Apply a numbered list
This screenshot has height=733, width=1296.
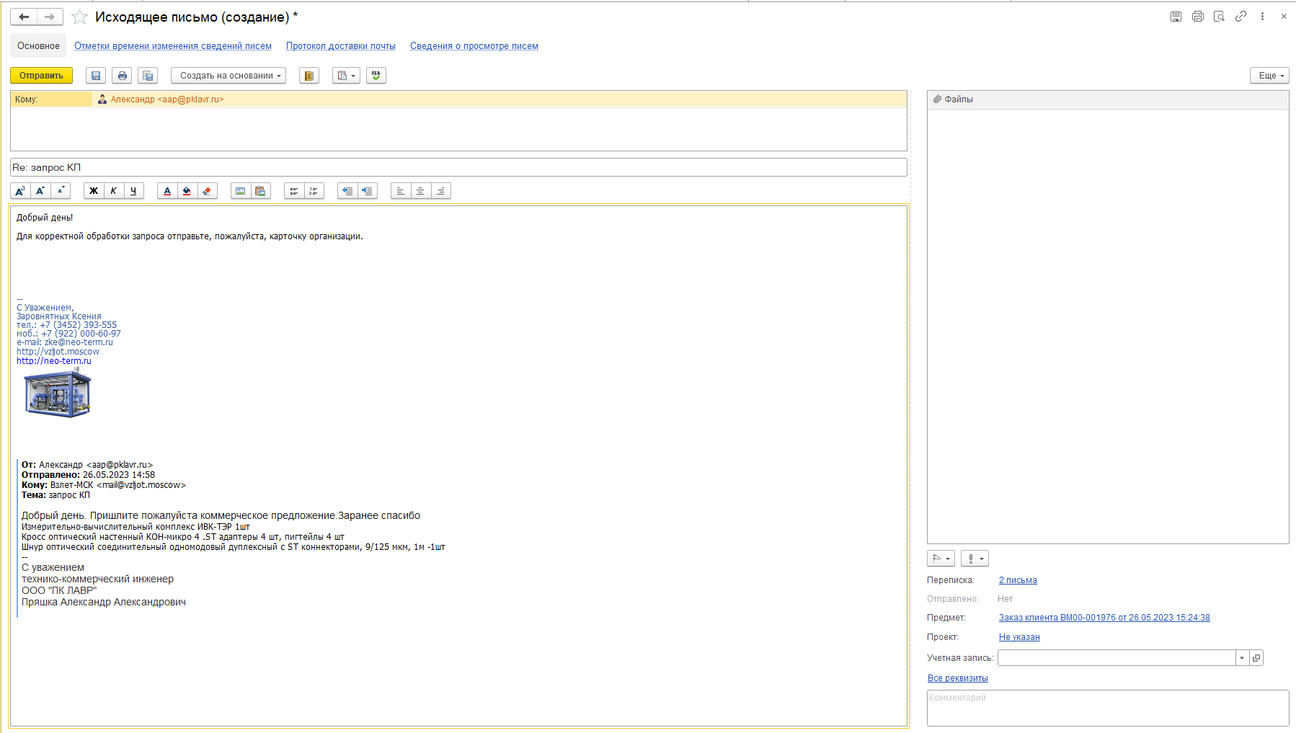(314, 191)
